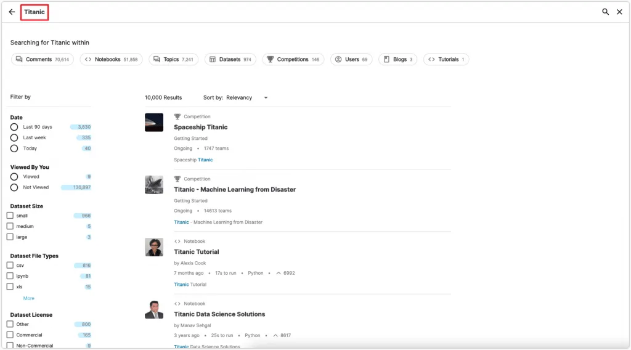Viewport: 631px width, 350px height.
Task: Open Titanic Data Science Solutions notebook
Action: [x=219, y=314]
